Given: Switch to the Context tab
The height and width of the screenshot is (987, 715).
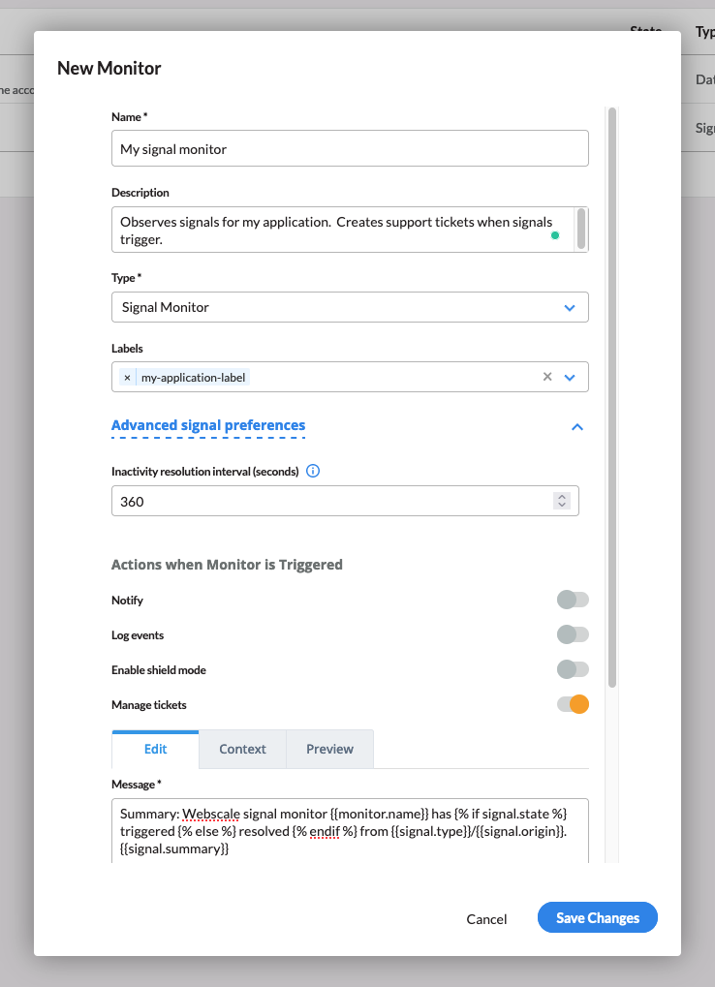Looking at the screenshot, I should [x=242, y=749].
